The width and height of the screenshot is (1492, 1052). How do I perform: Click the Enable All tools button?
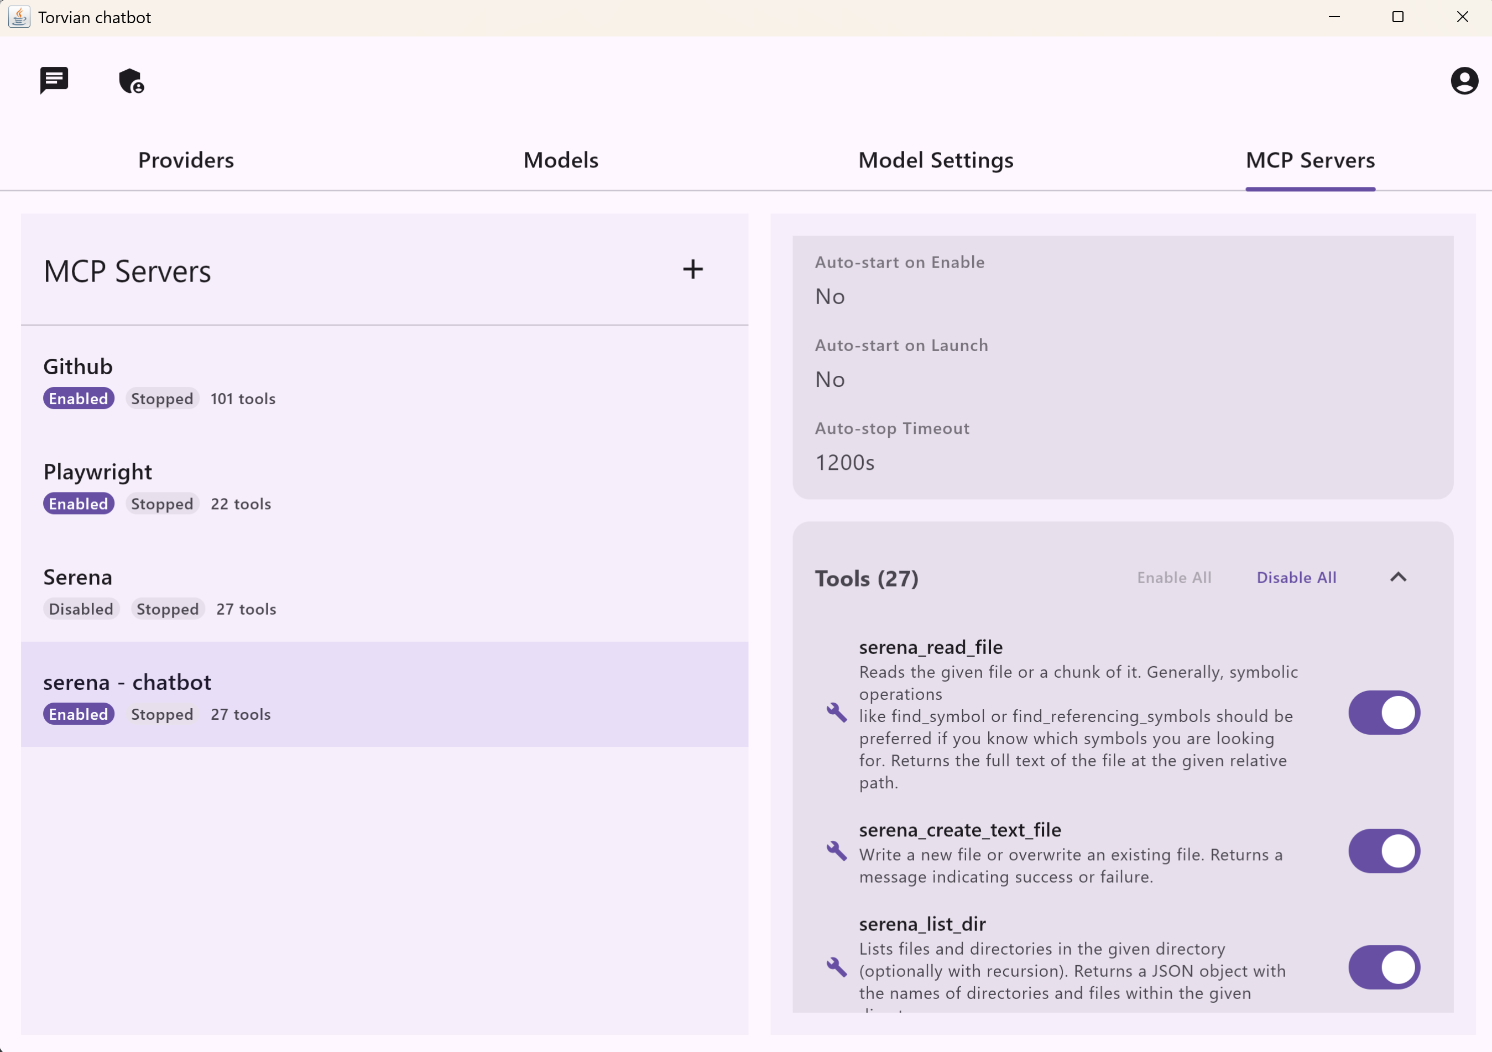click(1173, 578)
